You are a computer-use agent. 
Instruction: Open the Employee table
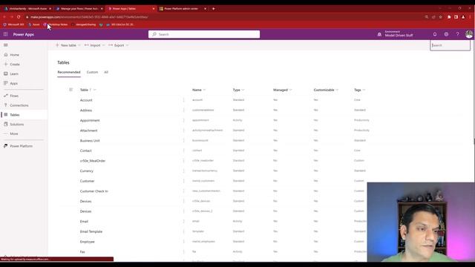point(88,242)
